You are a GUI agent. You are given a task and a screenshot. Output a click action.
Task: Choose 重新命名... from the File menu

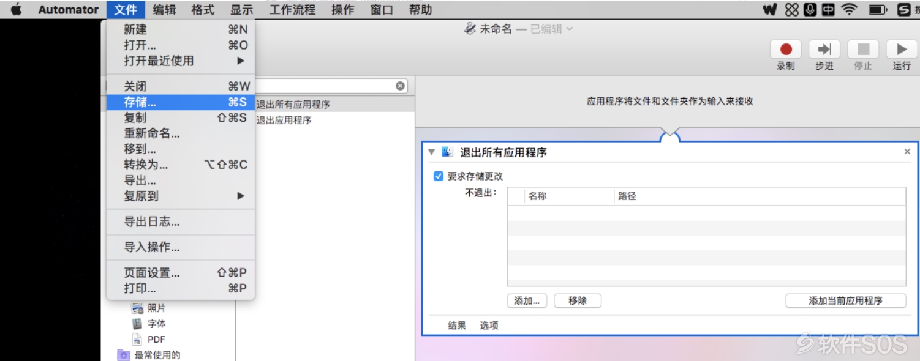pyautogui.click(x=181, y=133)
